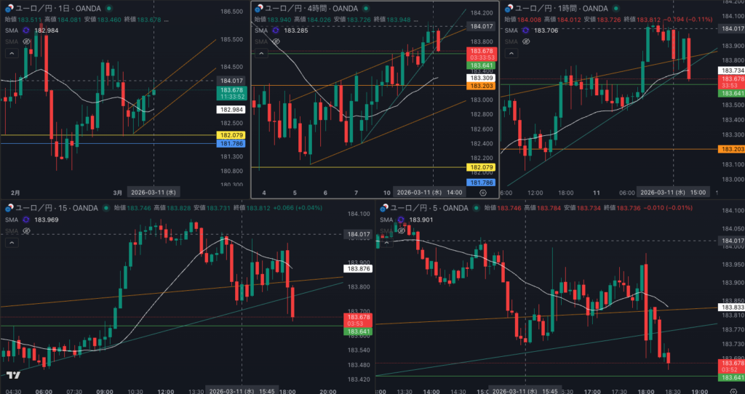745x394 pixels.
Task: Collapse indicator legend on 1-hour chart
Action: click(x=509, y=54)
